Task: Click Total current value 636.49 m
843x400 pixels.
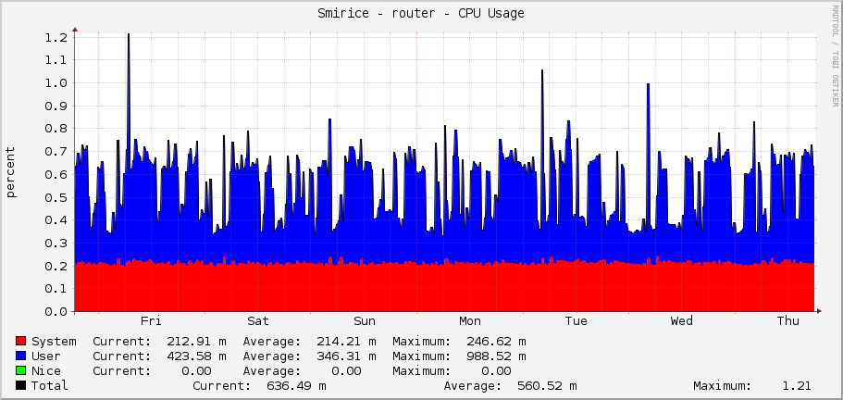Action: [x=296, y=385]
